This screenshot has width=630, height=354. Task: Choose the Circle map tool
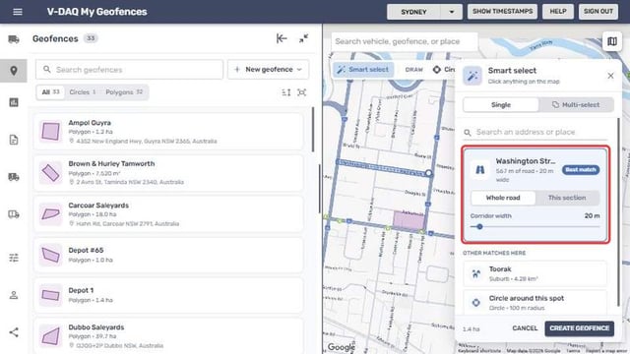click(x=444, y=70)
